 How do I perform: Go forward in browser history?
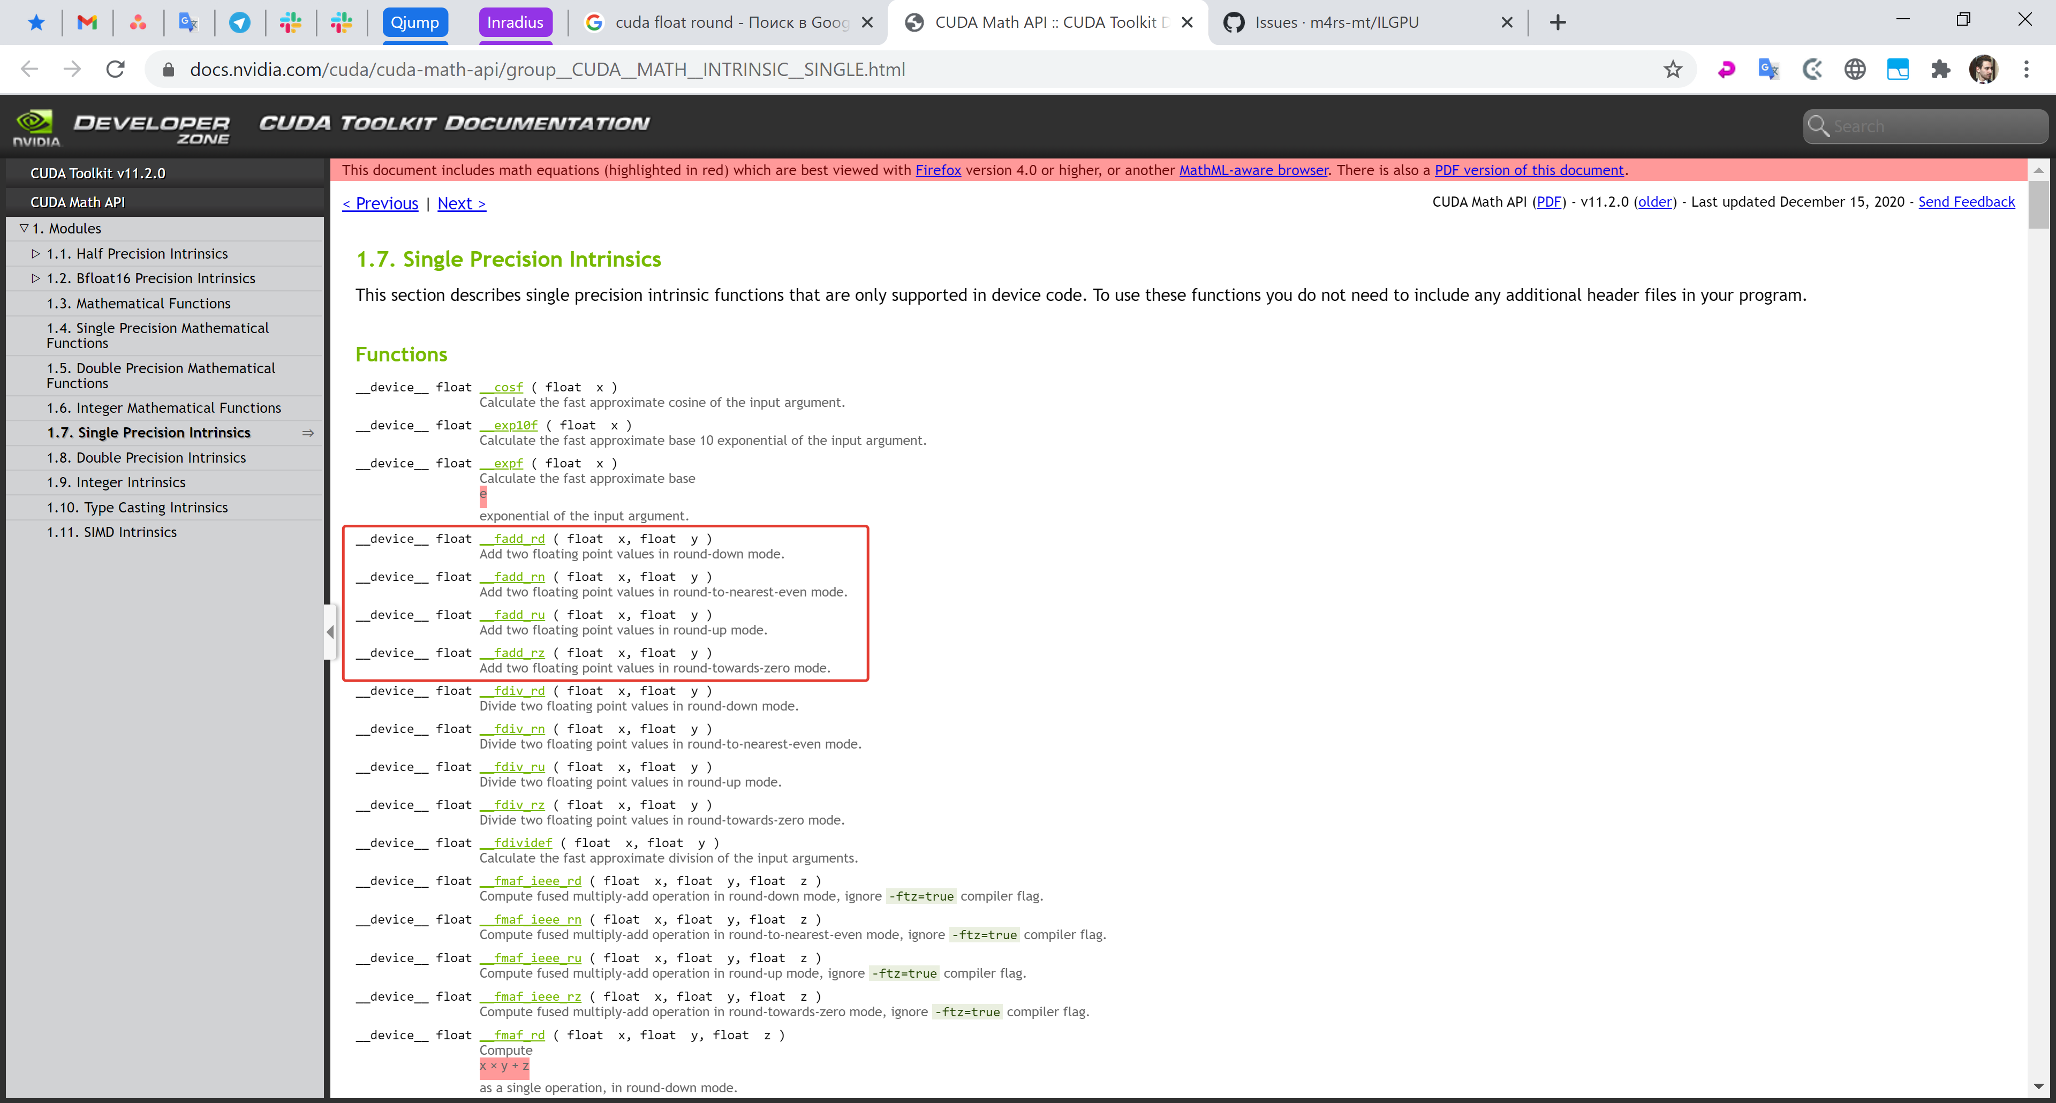73,70
